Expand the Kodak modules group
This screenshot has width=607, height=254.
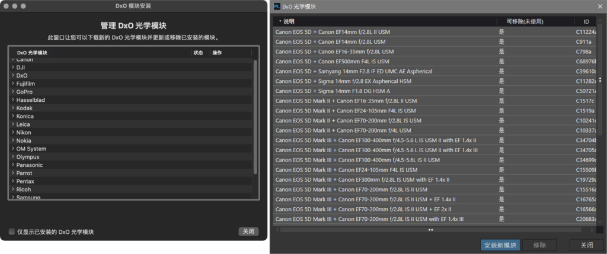13,108
